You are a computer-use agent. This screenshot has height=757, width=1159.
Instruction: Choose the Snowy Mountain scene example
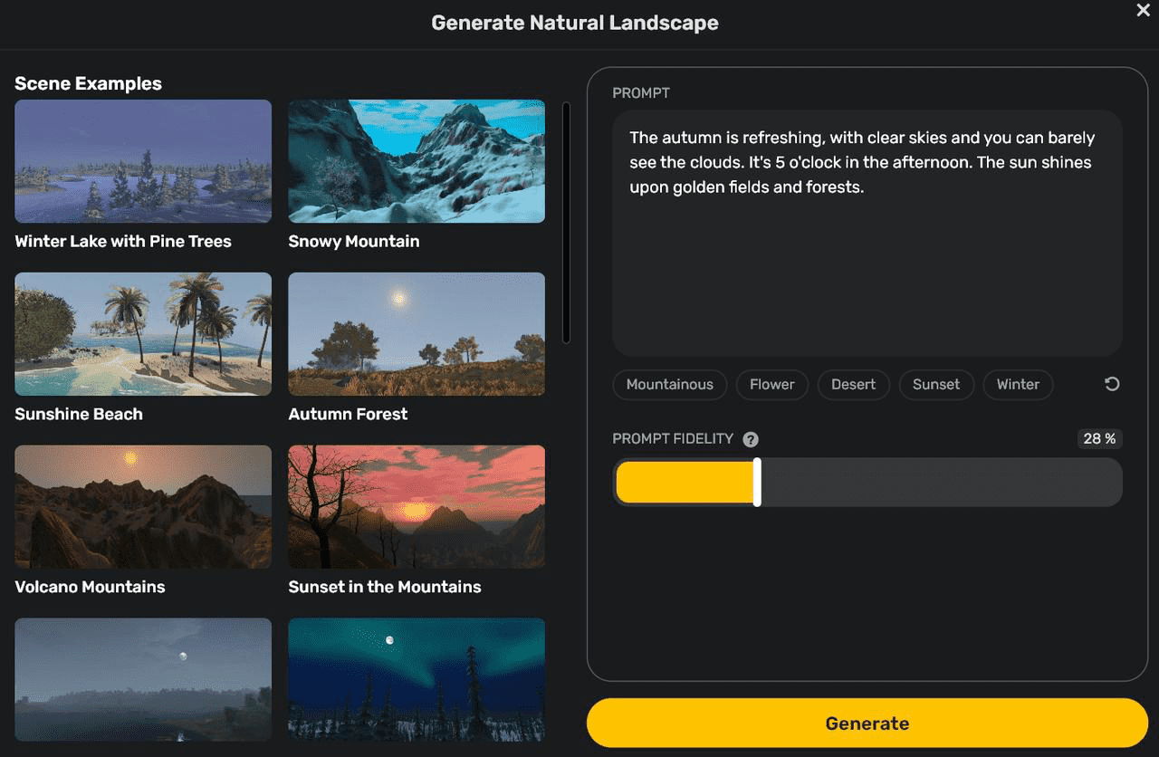pos(416,161)
